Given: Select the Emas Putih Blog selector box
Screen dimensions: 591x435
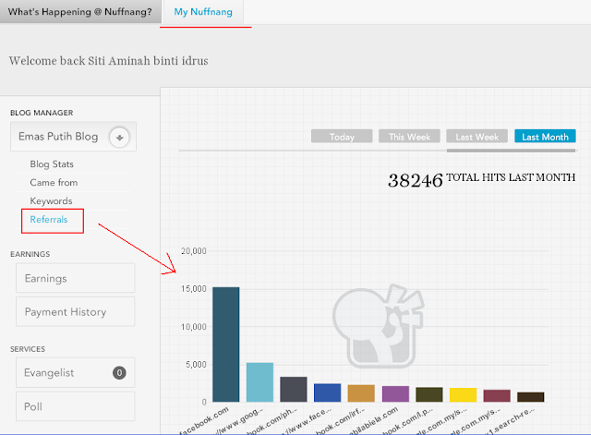Looking at the screenshot, I should pyautogui.click(x=73, y=137).
